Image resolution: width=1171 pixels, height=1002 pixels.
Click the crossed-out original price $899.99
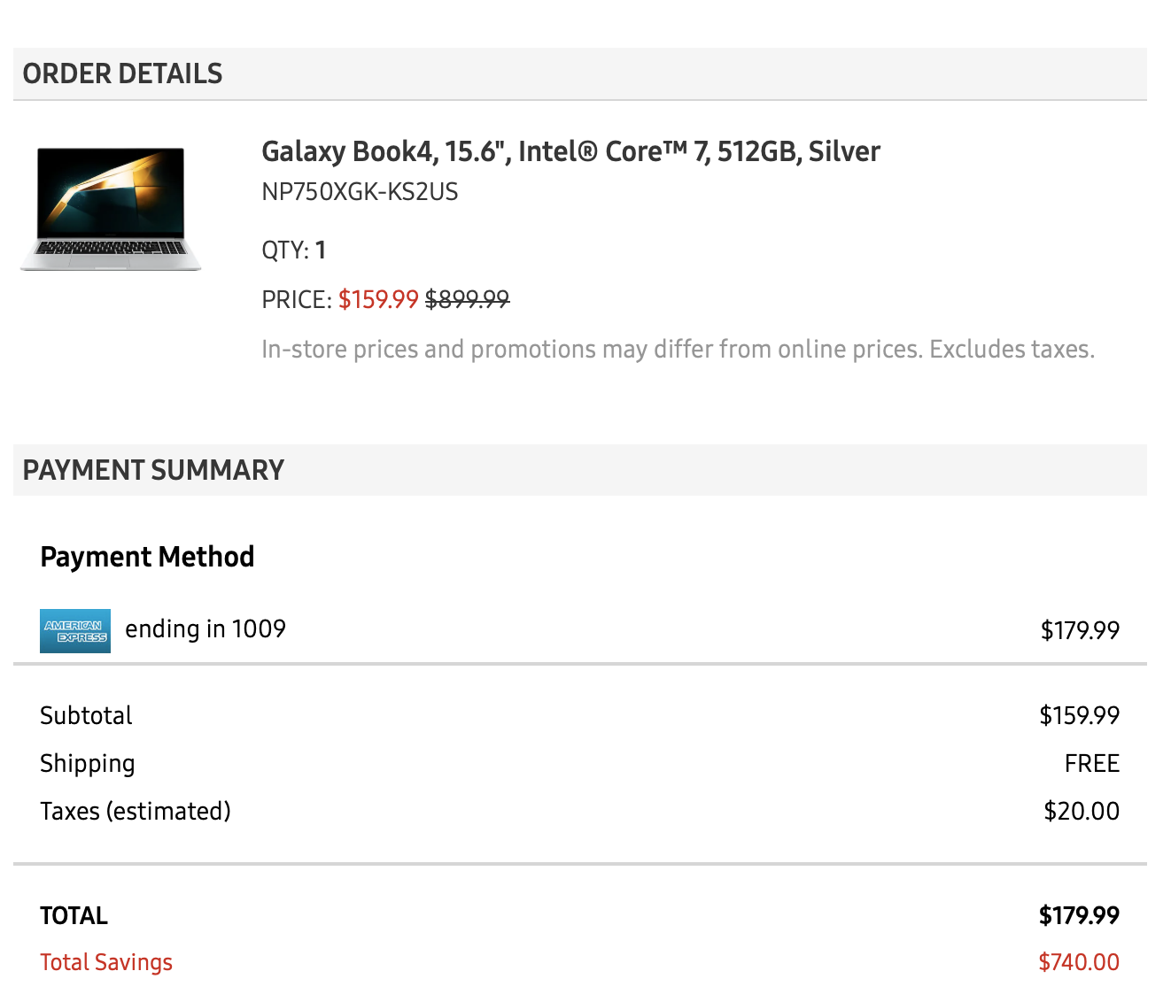click(467, 299)
